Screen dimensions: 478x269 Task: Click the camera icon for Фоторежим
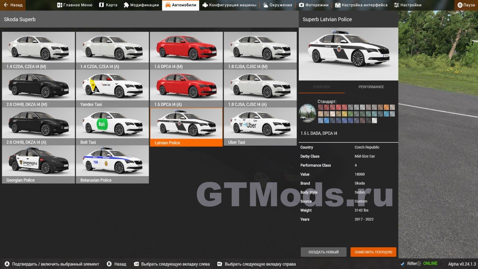pyautogui.click(x=301, y=5)
